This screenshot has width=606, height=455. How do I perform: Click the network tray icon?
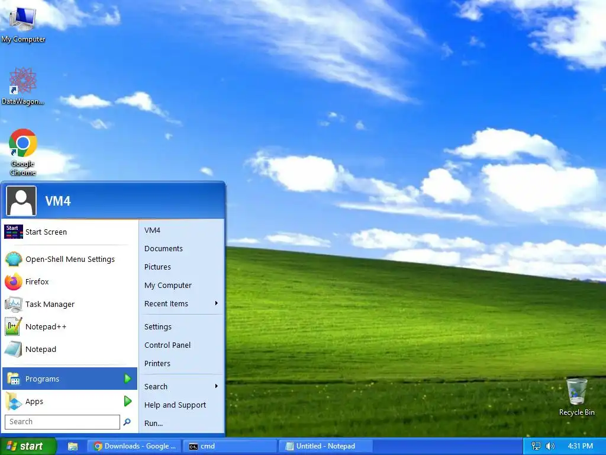(536, 446)
